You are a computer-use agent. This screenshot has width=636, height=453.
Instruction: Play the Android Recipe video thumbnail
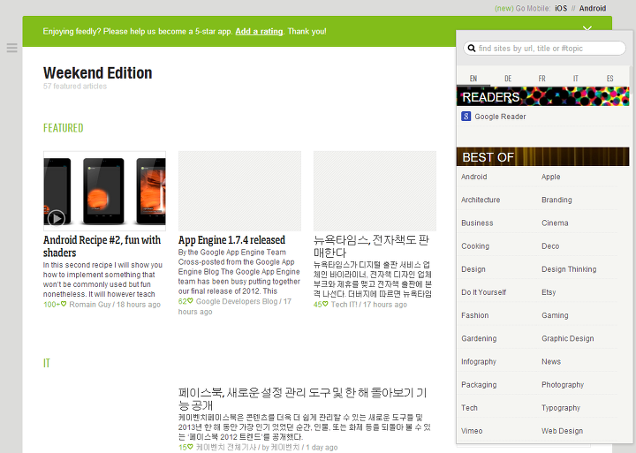click(56, 218)
